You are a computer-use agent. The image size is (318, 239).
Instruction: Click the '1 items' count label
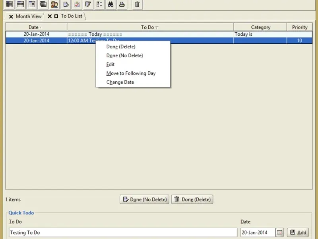pos(13,200)
